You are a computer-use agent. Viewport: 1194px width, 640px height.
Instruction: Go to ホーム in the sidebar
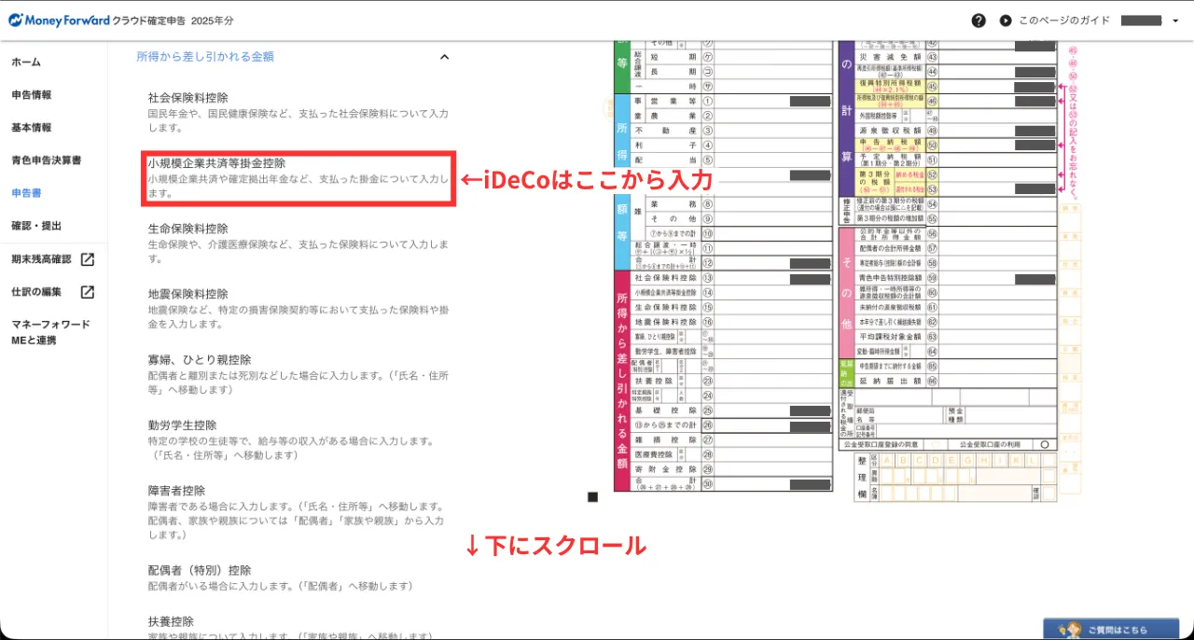pyautogui.click(x=26, y=62)
